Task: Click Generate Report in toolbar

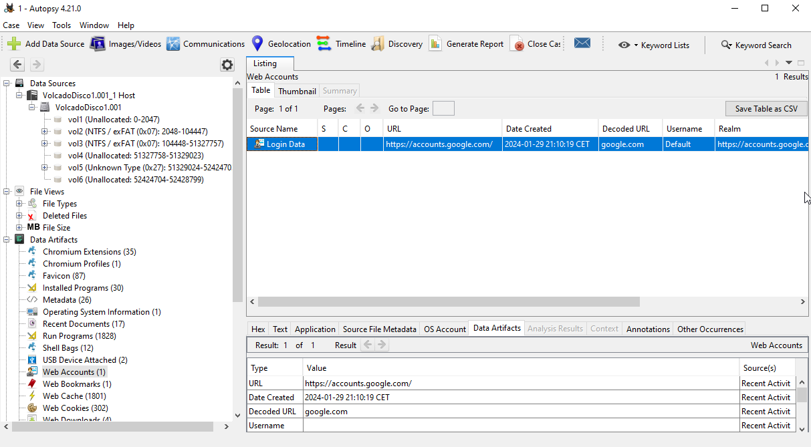Action: click(466, 44)
